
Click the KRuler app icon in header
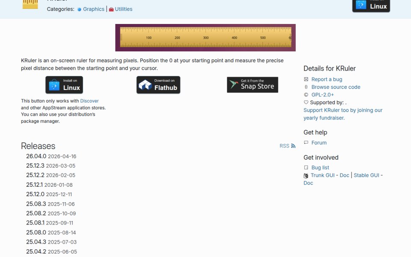tap(30, 4)
